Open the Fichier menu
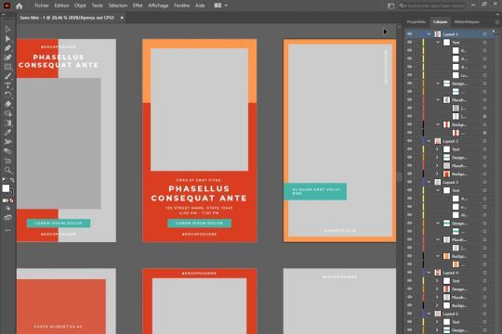This screenshot has width=502, height=334. click(x=42, y=6)
